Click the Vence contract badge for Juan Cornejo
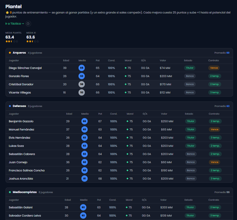This screenshot has width=237, height=220. 214,162
